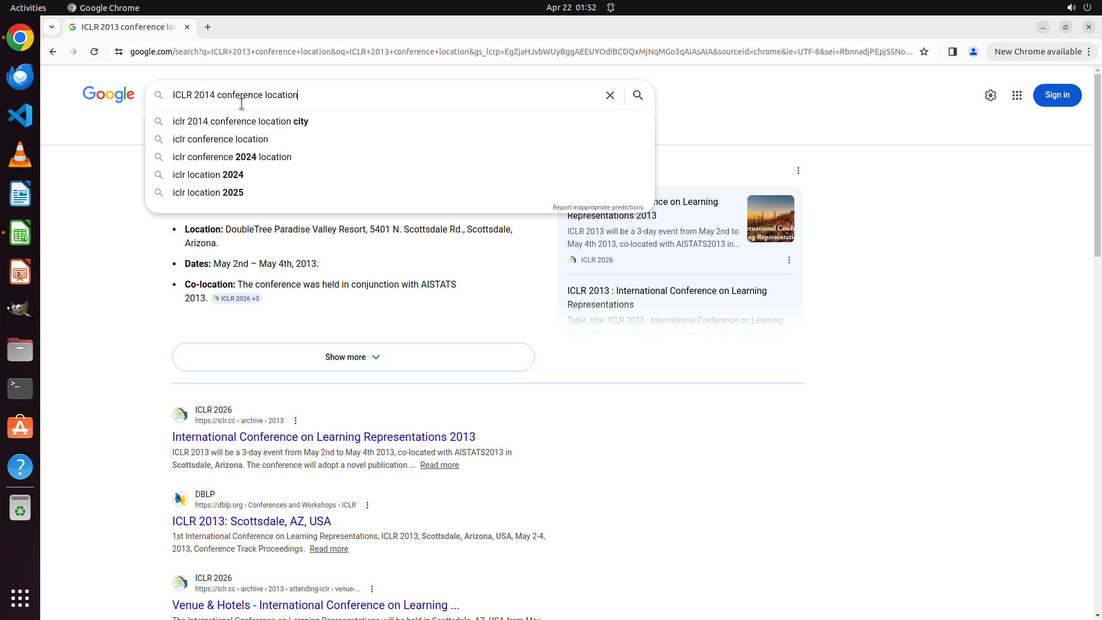Click the ICLR 2013 desert thumbnail image
The height and width of the screenshot is (620, 1102).
click(770, 219)
